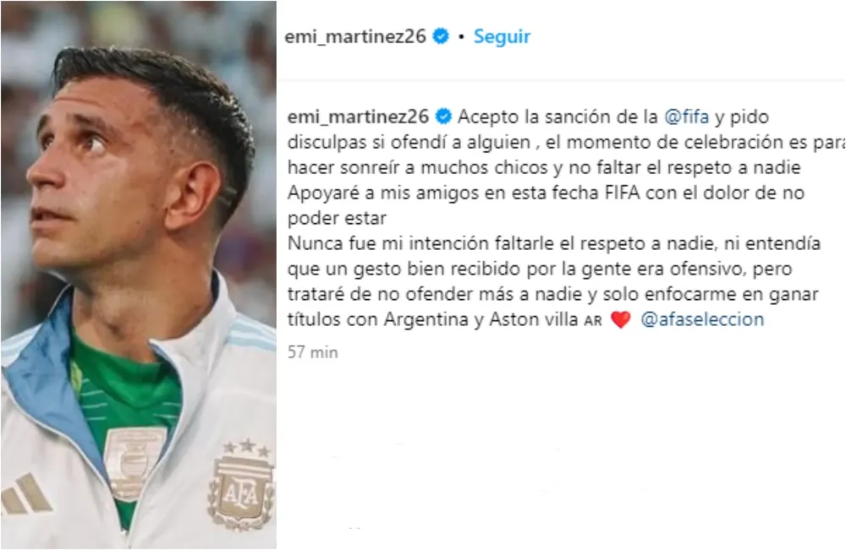Click the three stars above AFA crest
Image resolution: width=846 pixels, height=550 pixels.
pos(247,447)
